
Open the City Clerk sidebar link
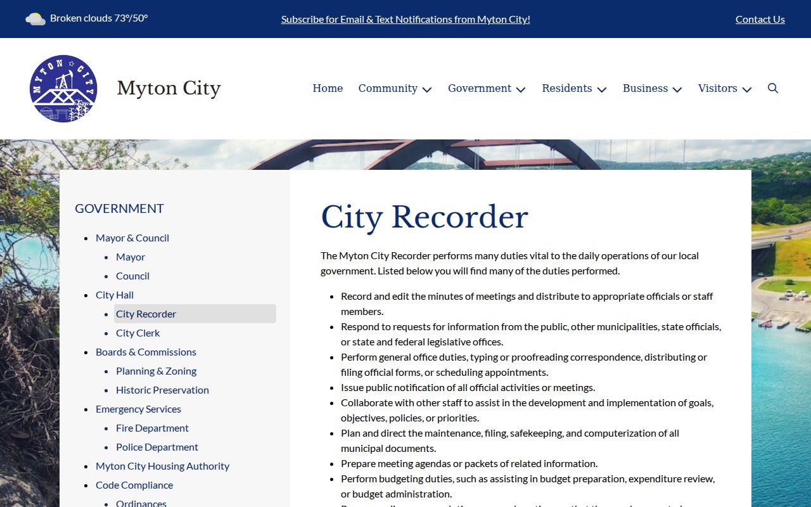(137, 333)
